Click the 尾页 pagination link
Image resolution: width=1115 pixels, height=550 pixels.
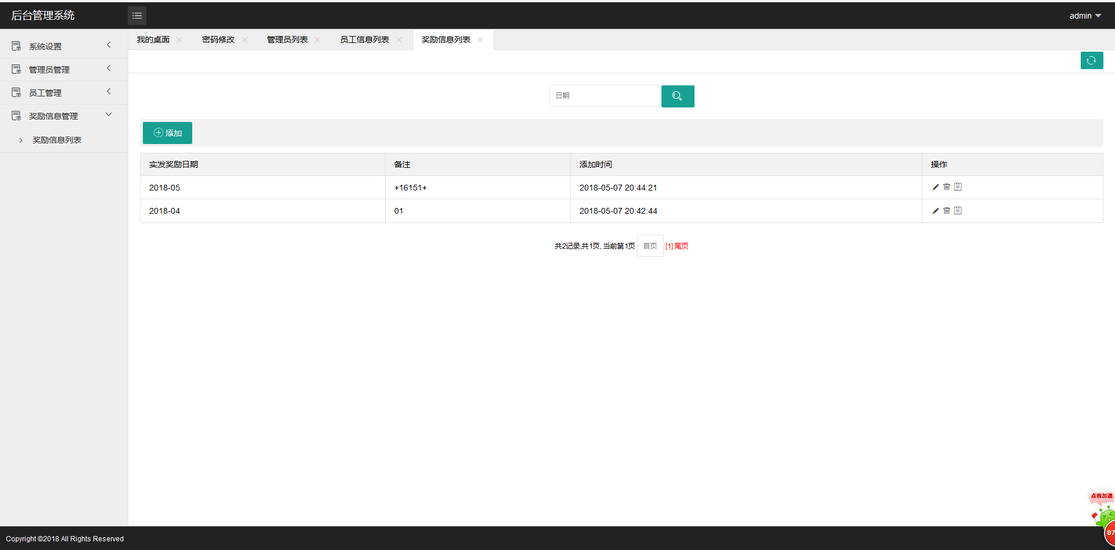coord(681,246)
